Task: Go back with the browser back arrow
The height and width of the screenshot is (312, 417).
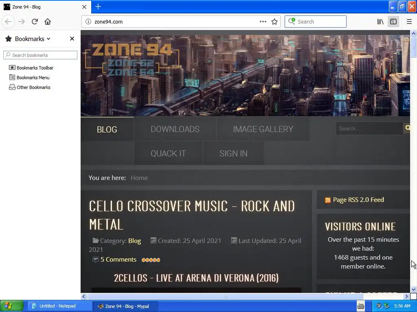Action: (8, 22)
